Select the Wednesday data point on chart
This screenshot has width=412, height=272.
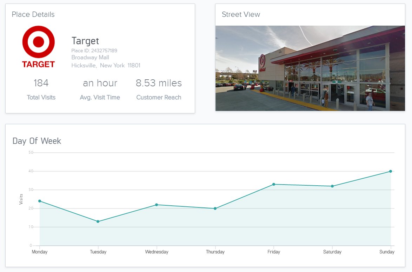point(157,205)
